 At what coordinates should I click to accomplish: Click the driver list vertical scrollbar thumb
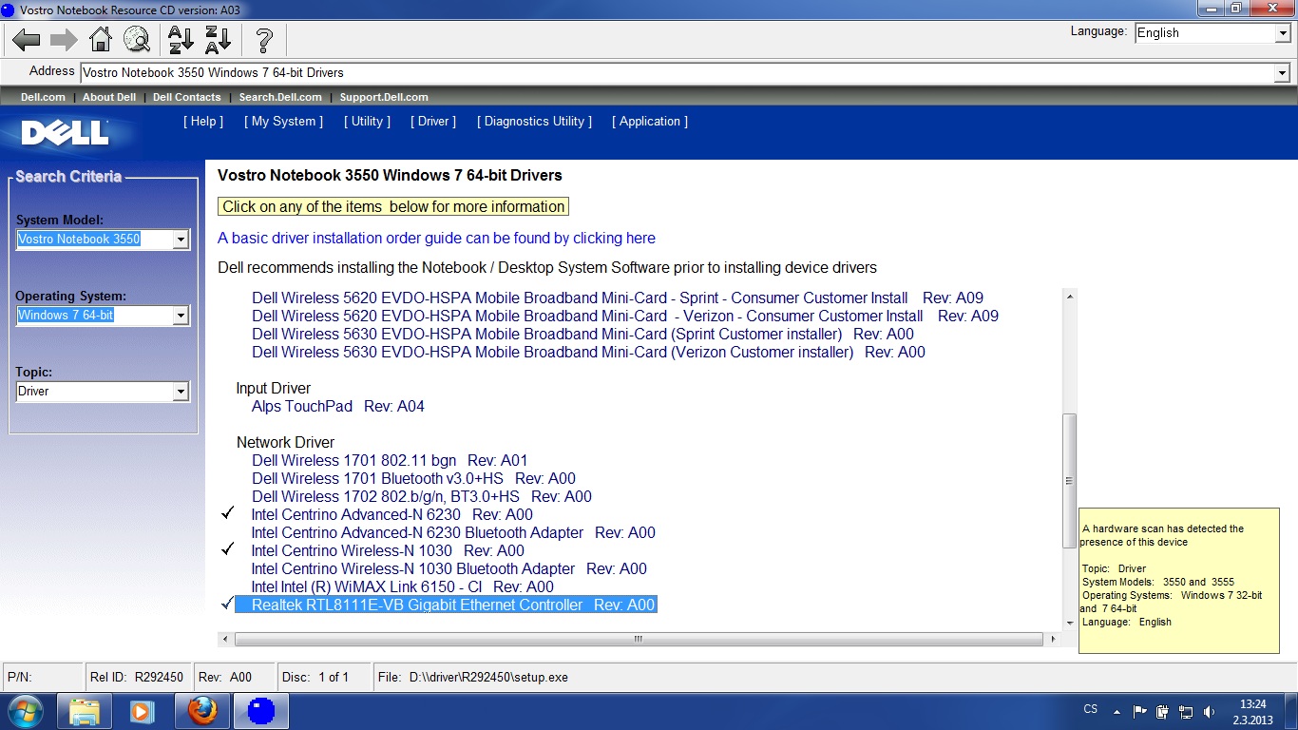pyautogui.click(x=1069, y=480)
